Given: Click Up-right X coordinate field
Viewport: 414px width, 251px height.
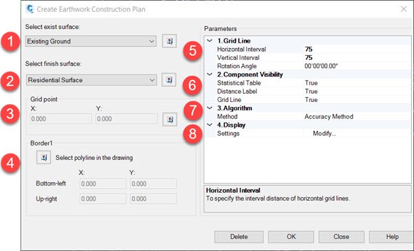Looking at the screenshot, I should click(x=103, y=199).
